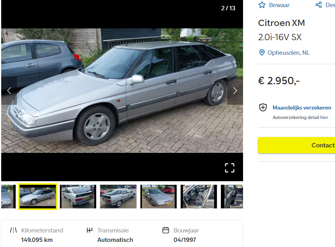Click the Bewaar star icon
335x247 pixels.
[x=262, y=5]
